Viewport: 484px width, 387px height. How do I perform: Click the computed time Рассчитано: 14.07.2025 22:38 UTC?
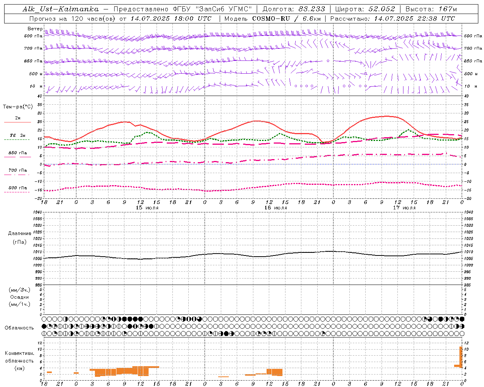point(392,19)
